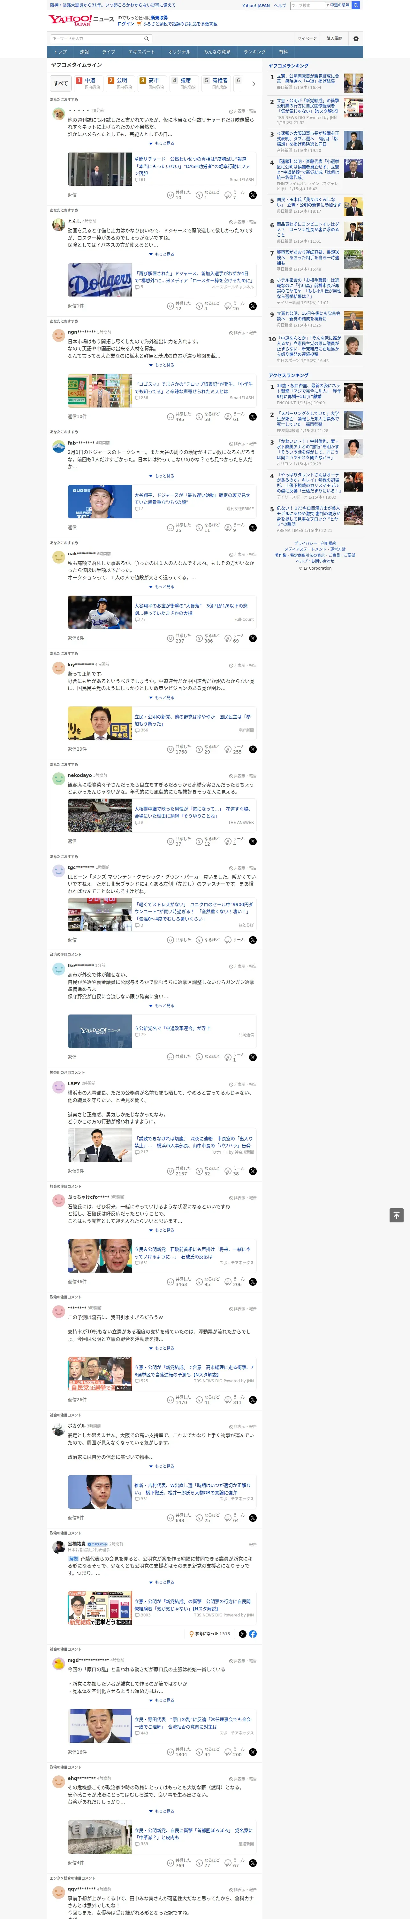This screenshot has height=1919, width=410.
Task: Click the ログイン link
Action: 126,24
